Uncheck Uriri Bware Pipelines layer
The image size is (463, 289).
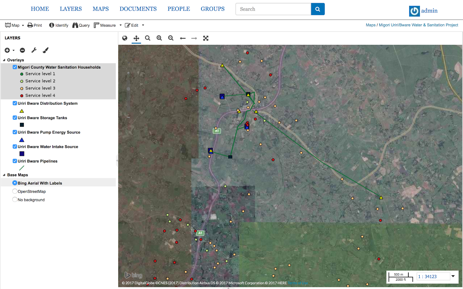(x=15, y=161)
